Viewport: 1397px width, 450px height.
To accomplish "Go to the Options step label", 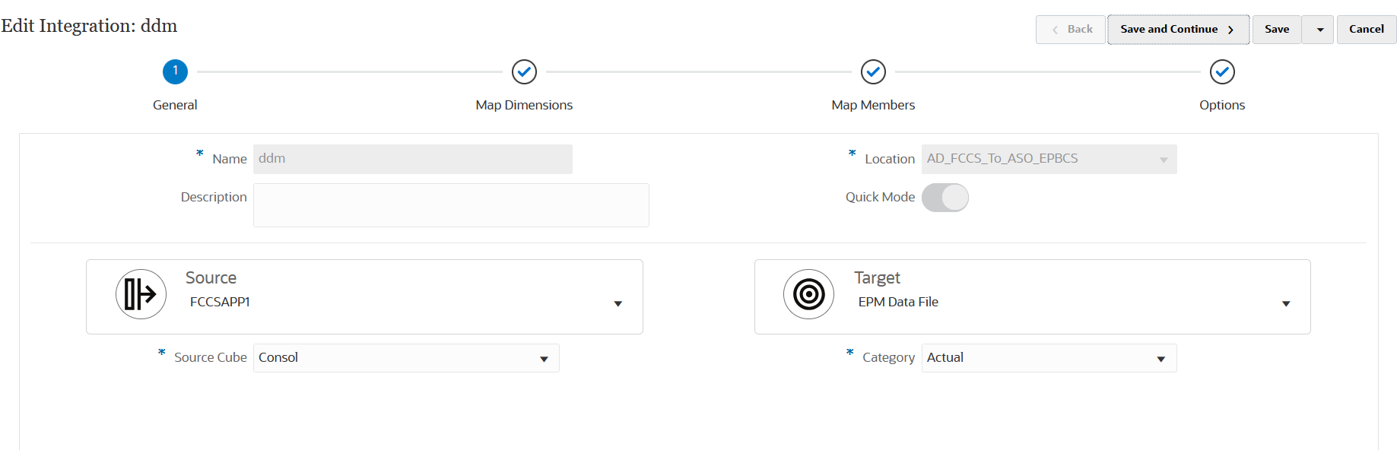I will pos(1222,105).
